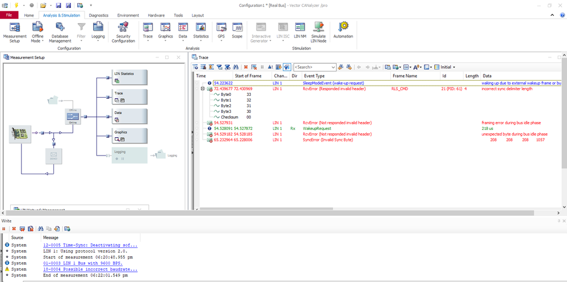The width and height of the screenshot is (567, 282).
Task: Select the WakeupRequest trace row
Action: (378, 128)
